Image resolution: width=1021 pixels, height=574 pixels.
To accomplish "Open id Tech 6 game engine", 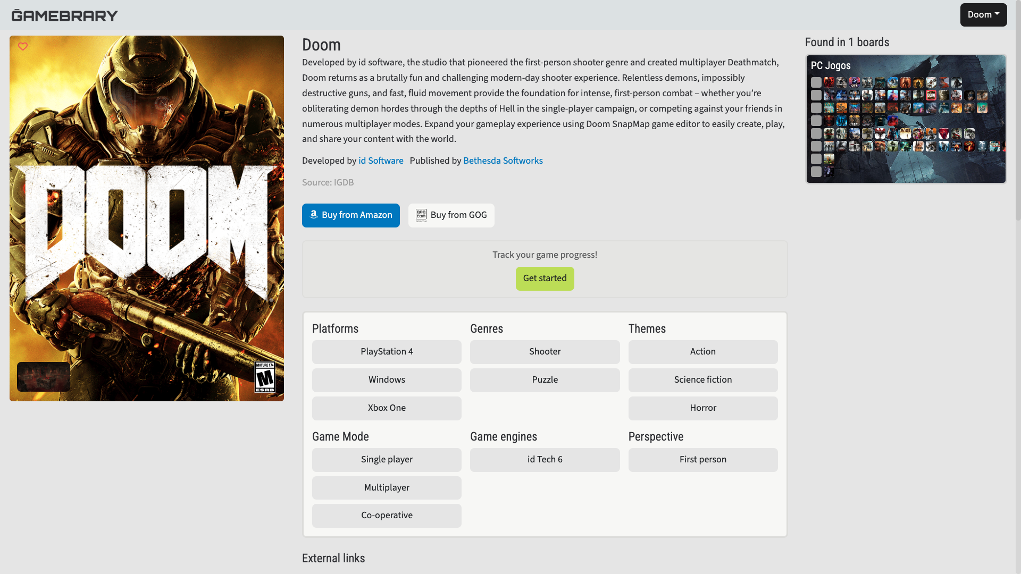I will (545, 460).
